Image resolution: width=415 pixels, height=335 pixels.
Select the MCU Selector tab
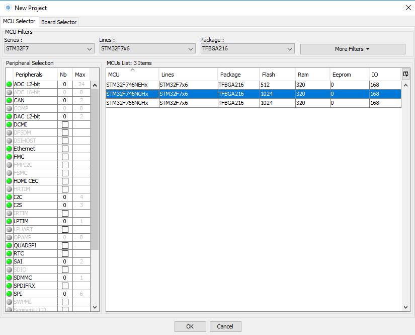pos(19,21)
